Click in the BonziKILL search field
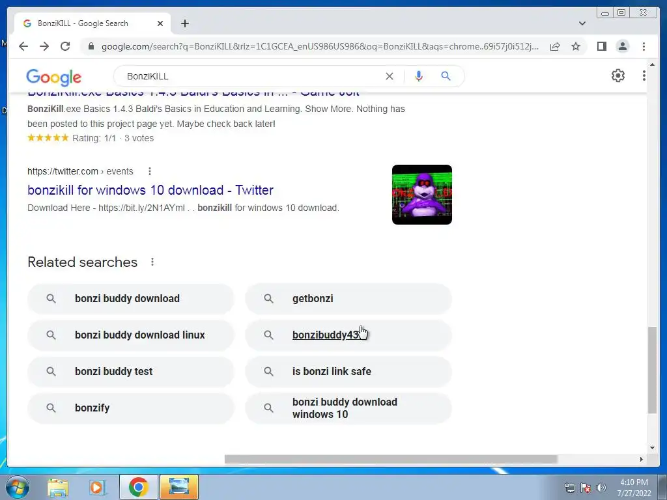667x500 pixels. coord(251,76)
